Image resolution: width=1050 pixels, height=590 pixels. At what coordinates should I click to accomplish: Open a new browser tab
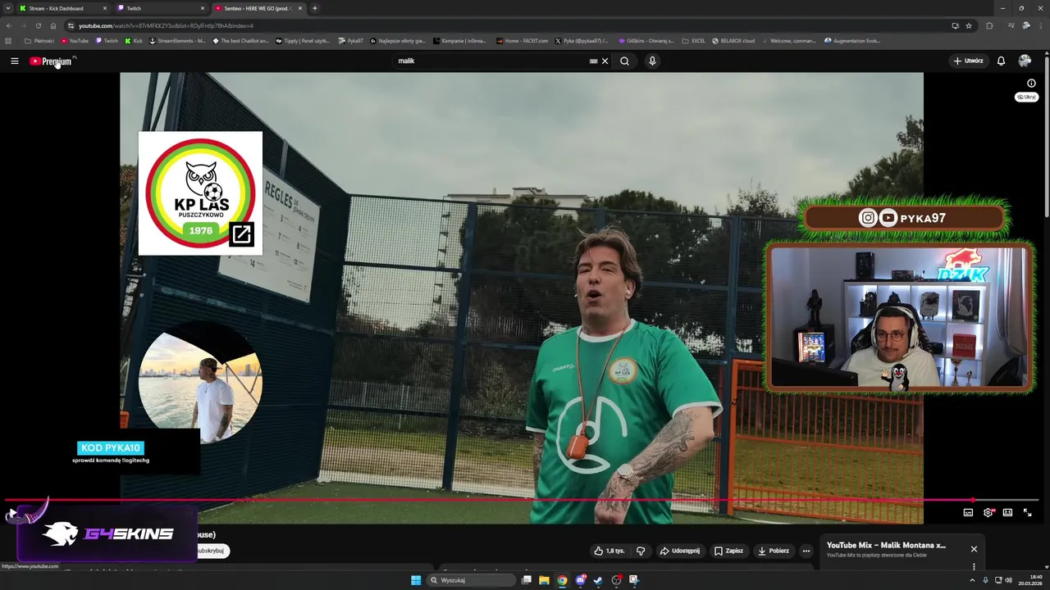[x=315, y=8]
